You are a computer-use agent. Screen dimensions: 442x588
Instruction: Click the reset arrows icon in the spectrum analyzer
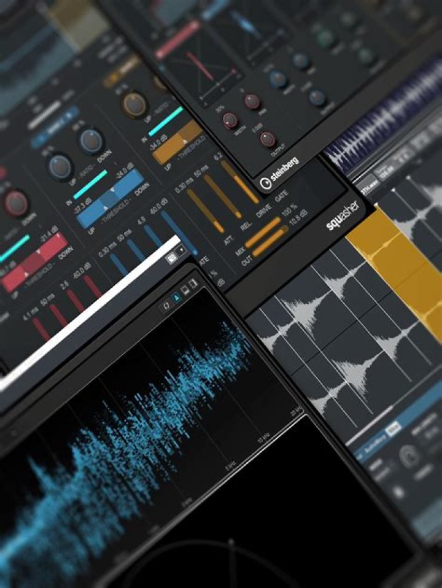[x=166, y=305]
